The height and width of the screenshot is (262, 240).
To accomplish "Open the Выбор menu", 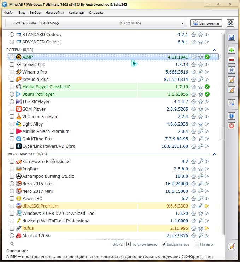I will pos(35,13).
